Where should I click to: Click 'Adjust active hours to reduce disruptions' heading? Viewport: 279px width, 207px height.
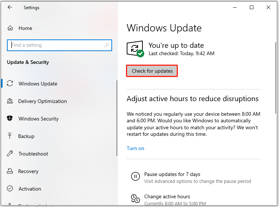[x=192, y=99]
